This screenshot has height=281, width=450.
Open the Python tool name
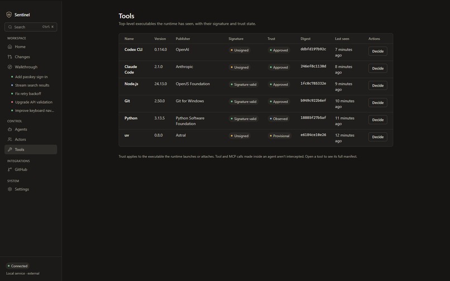[131, 118]
